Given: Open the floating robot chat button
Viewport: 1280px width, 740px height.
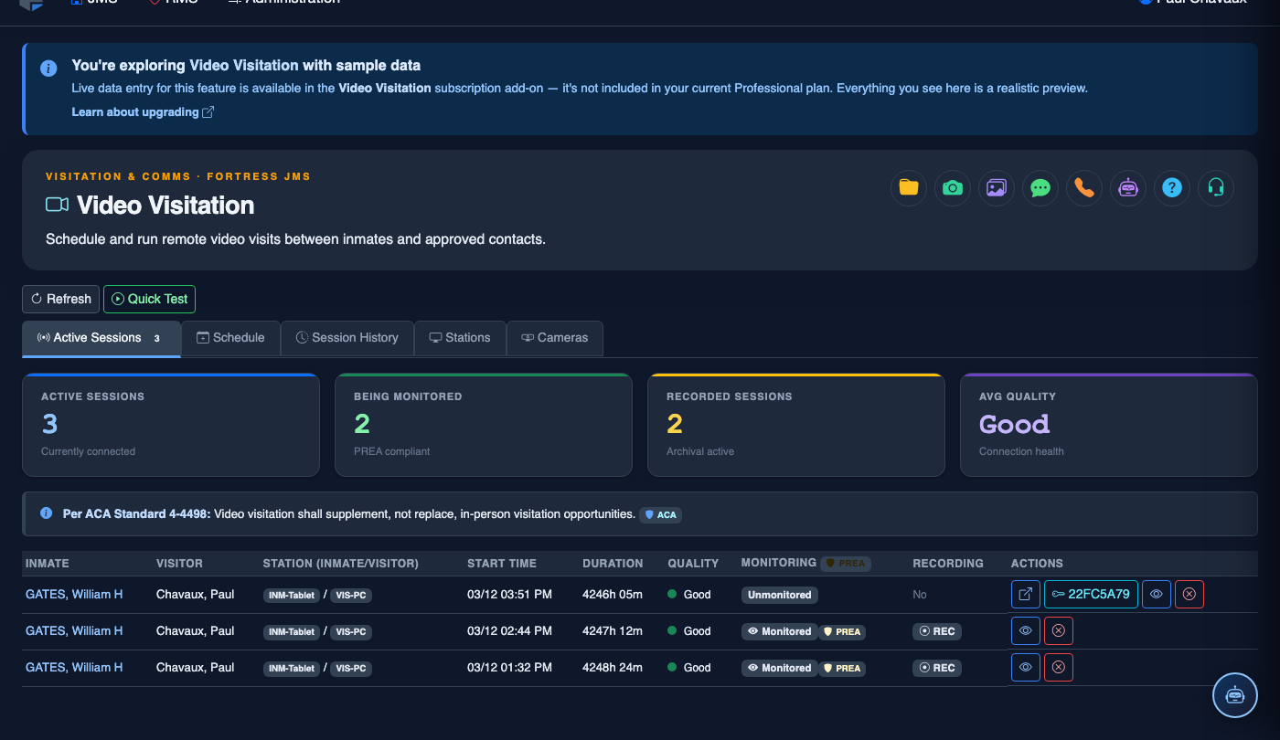Looking at the screenshot, I should click(1235, 695).
